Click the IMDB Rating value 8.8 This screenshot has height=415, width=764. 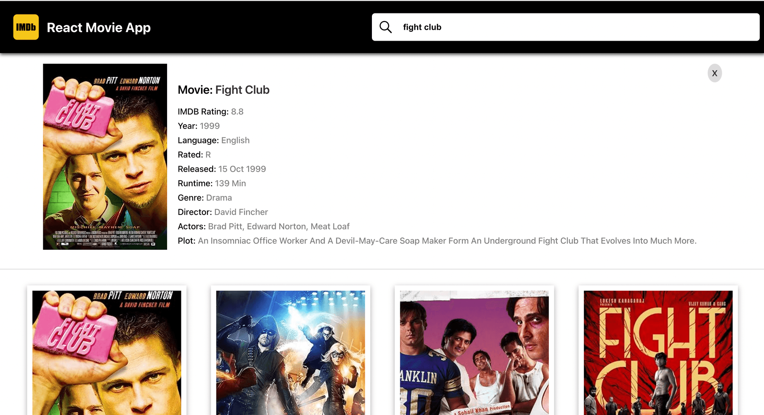(x=237, y=112)
